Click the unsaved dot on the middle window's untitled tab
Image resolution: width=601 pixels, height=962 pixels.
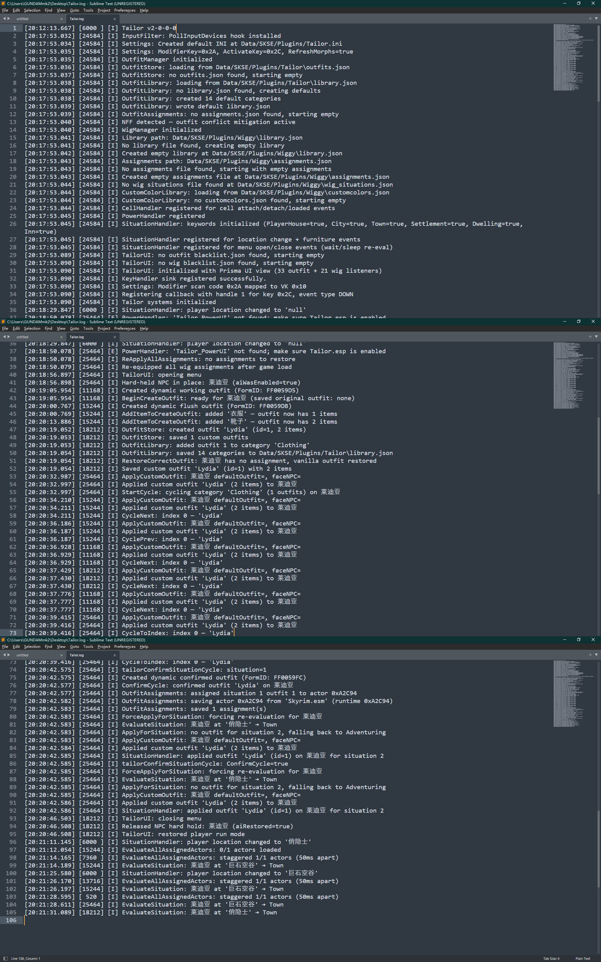[x=61, y=337]
